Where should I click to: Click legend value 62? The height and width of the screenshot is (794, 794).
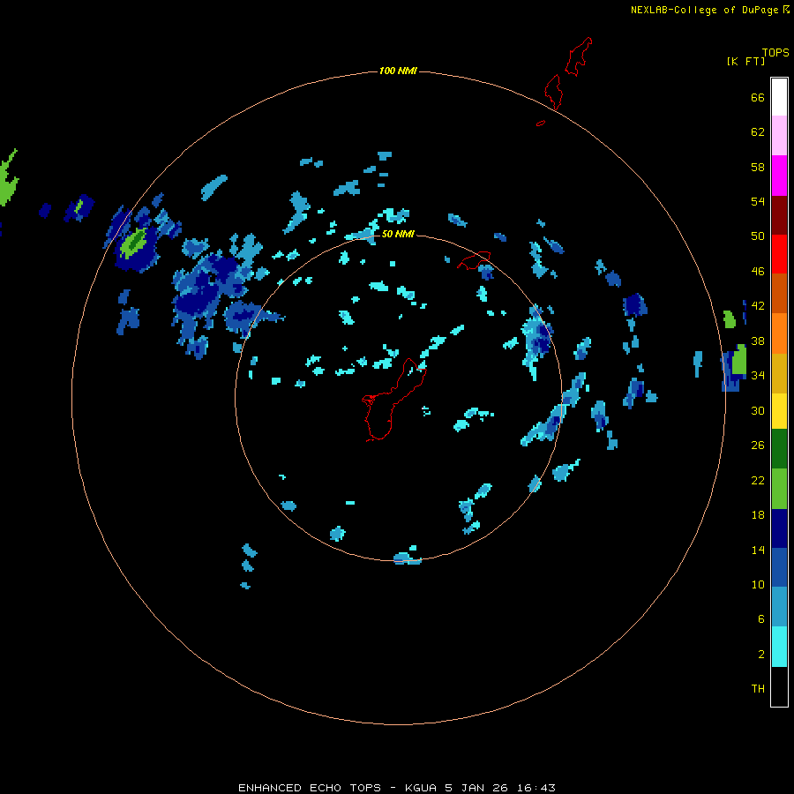tap(758, 132)
